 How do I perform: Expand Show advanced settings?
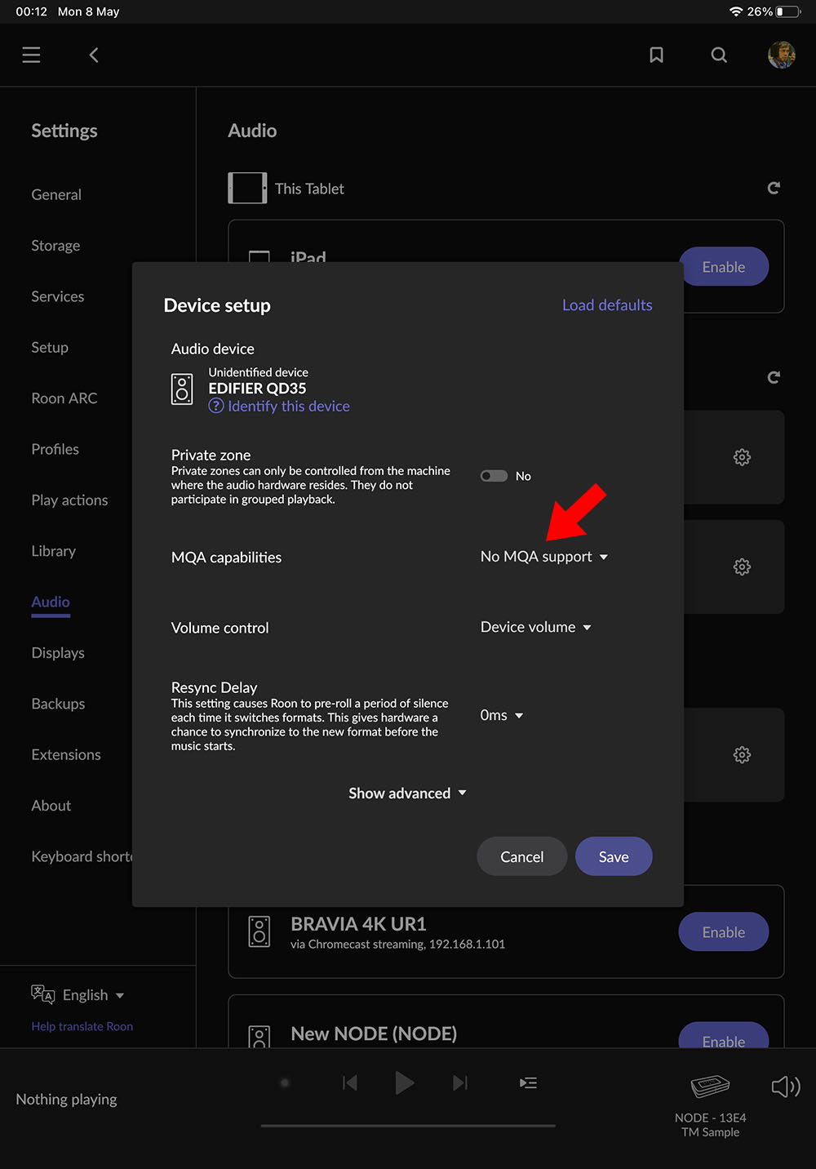click(x=407, y=793)
